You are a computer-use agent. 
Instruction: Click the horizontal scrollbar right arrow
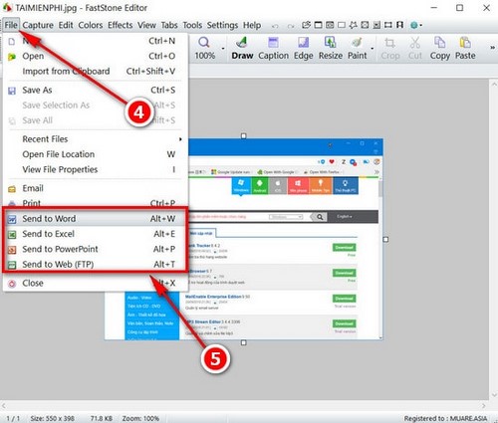(x=484, y=405)
